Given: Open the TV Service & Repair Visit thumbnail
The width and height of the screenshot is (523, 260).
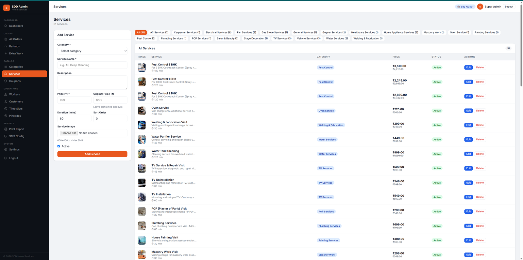Looking at the screenshot, I should (142, 168).
